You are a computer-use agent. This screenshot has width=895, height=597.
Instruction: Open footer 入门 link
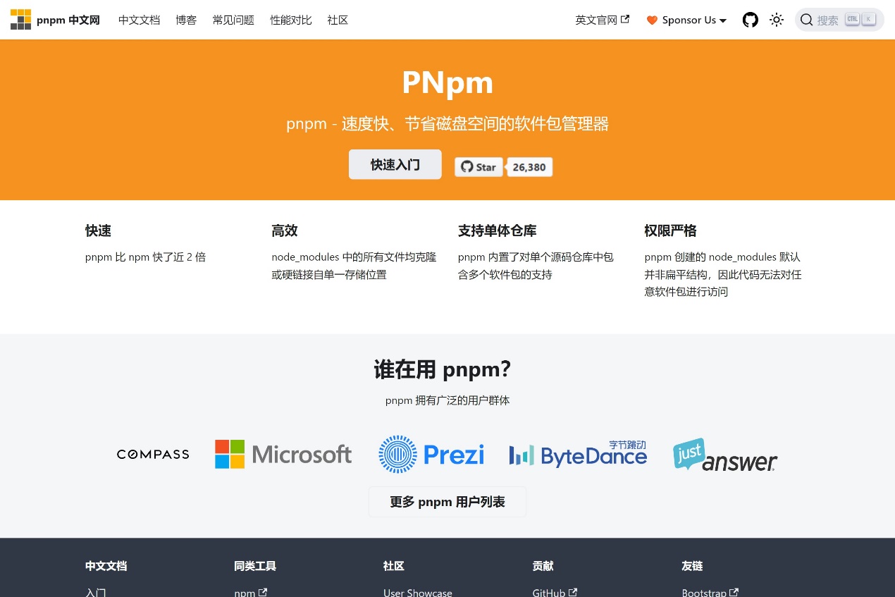click(x=96, y=592)
